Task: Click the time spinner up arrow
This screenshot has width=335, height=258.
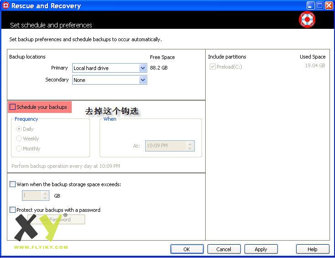Action: coord(190,144)
